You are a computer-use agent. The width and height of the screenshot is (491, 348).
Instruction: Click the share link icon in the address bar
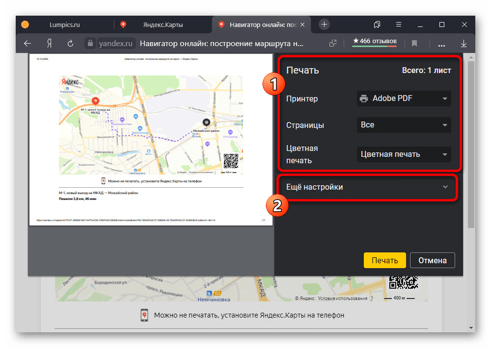pos(333,43)
